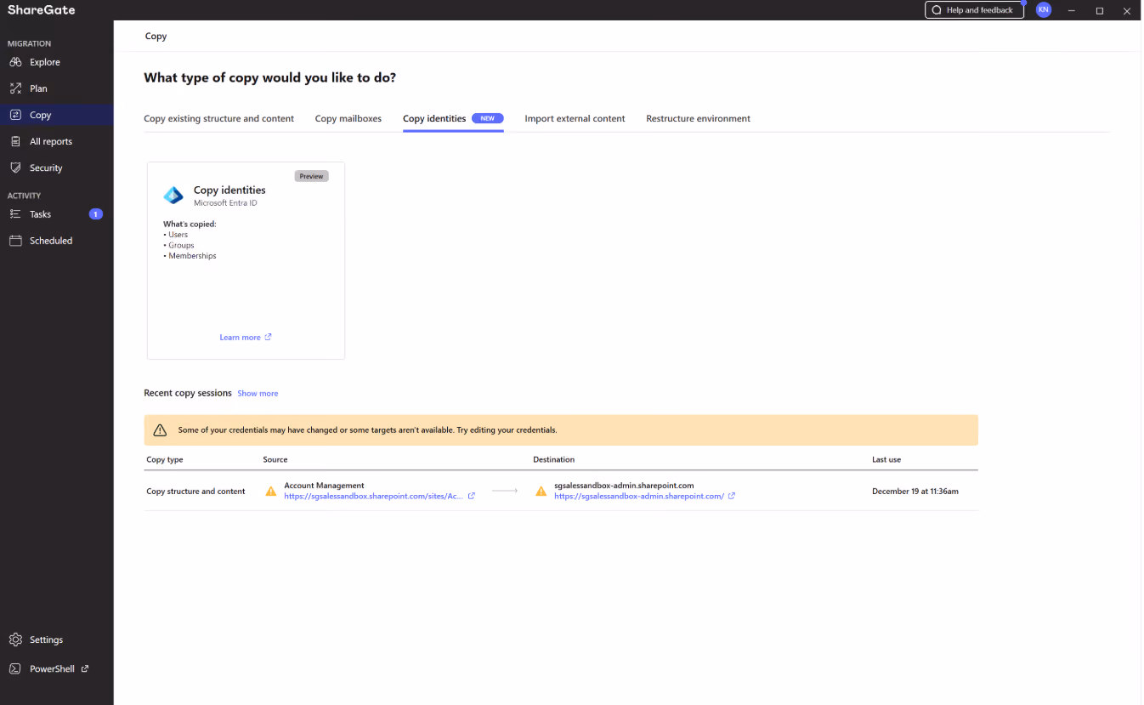Click the Tasks list icon
This screenshot has width=1144, height=705.
pyautogui.click(x=15, y=214)
